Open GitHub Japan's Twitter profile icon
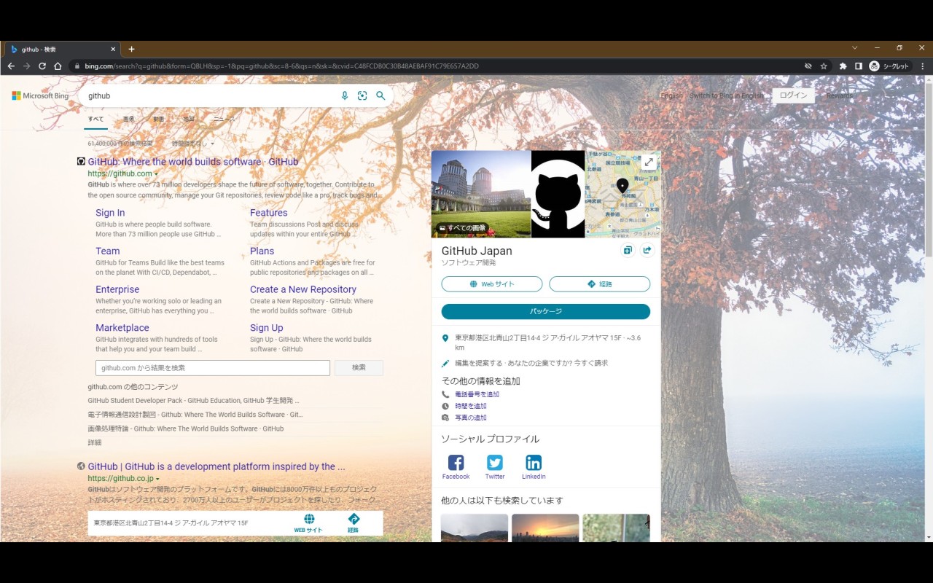Viewport: 933px width, 583px height. tap(494, 461)
